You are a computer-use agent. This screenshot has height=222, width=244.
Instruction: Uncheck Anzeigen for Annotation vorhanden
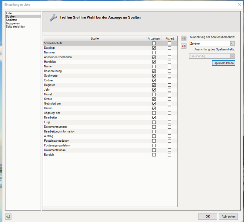[x=154, y=57]
